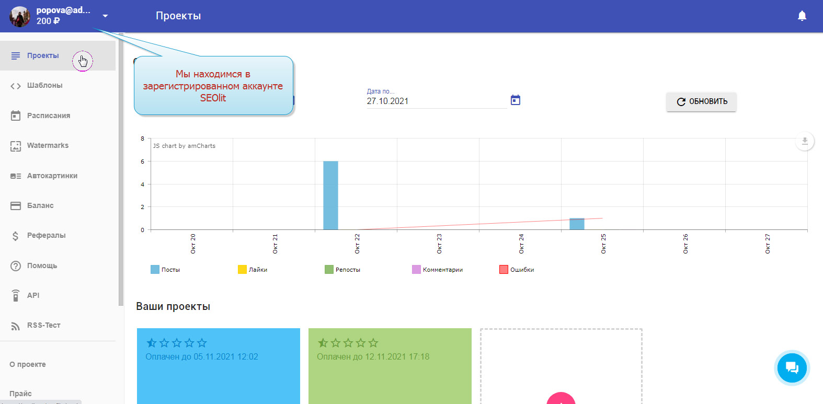Click the Репосты green legend swatch

pos(329,270)
